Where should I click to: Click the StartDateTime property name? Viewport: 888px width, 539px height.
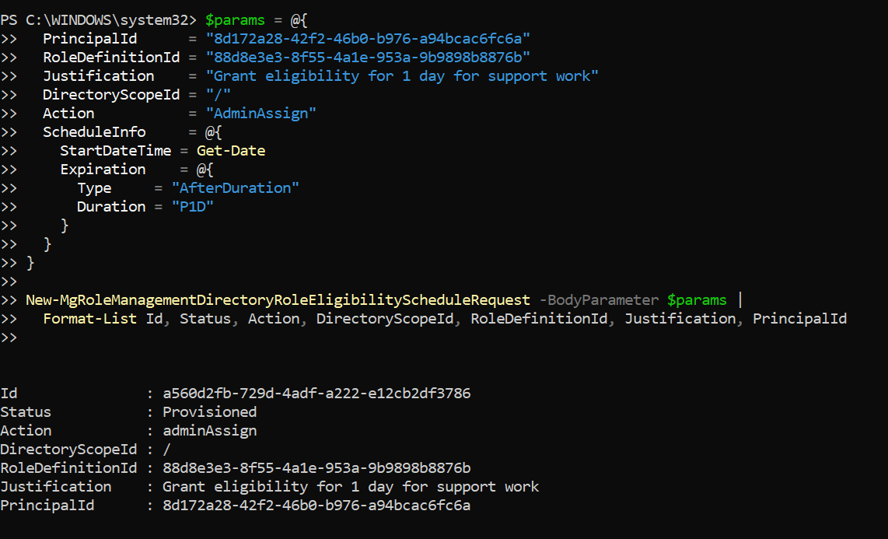[x=115, y=151]
